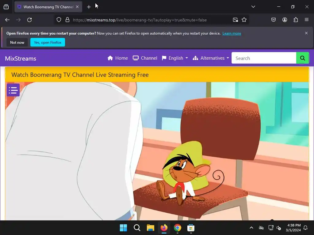Click Yes, open Firefox button
Image resolution: width=314 pixels, height=235 pixels.
[48, 42]
